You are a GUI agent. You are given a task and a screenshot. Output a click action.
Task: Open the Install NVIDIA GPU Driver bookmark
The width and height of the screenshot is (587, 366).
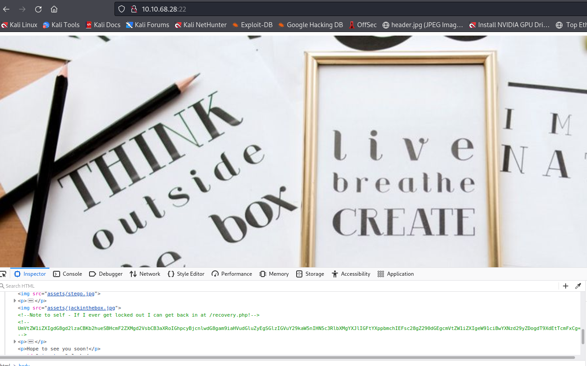click(x=510, y=25)
